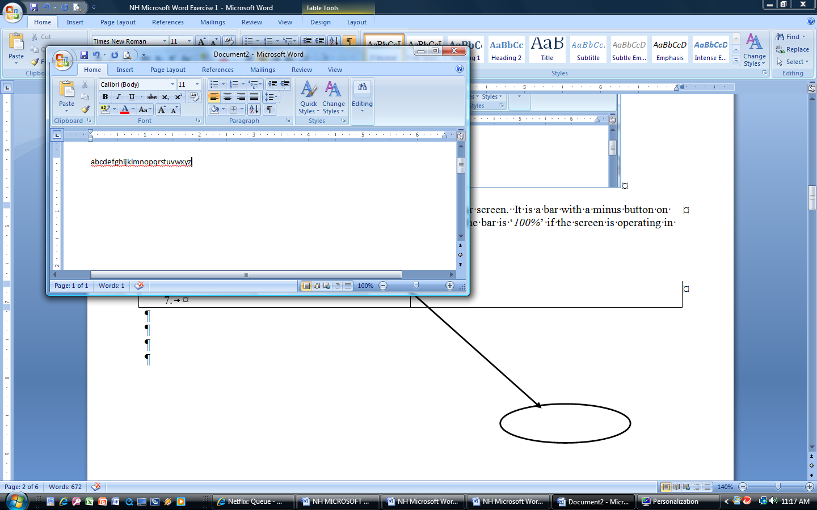The width and height of the screenshot is (817, 510).
Task: Click Cut scissors icon in Document2 window
Action: click(85, 84)
